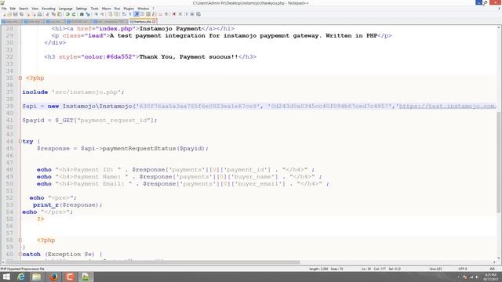Image resolution: width=502 pixels, height=282 pixels.
Task: Toggle word wrap in toolbar
Action: [x=124, y=14]
